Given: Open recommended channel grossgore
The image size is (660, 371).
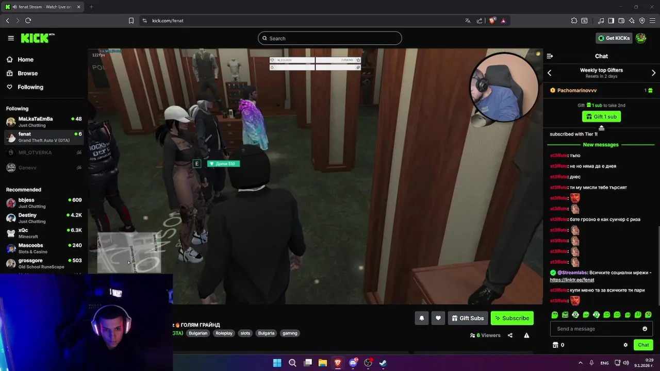Looking at the screenshot, I should pos(44,263).
